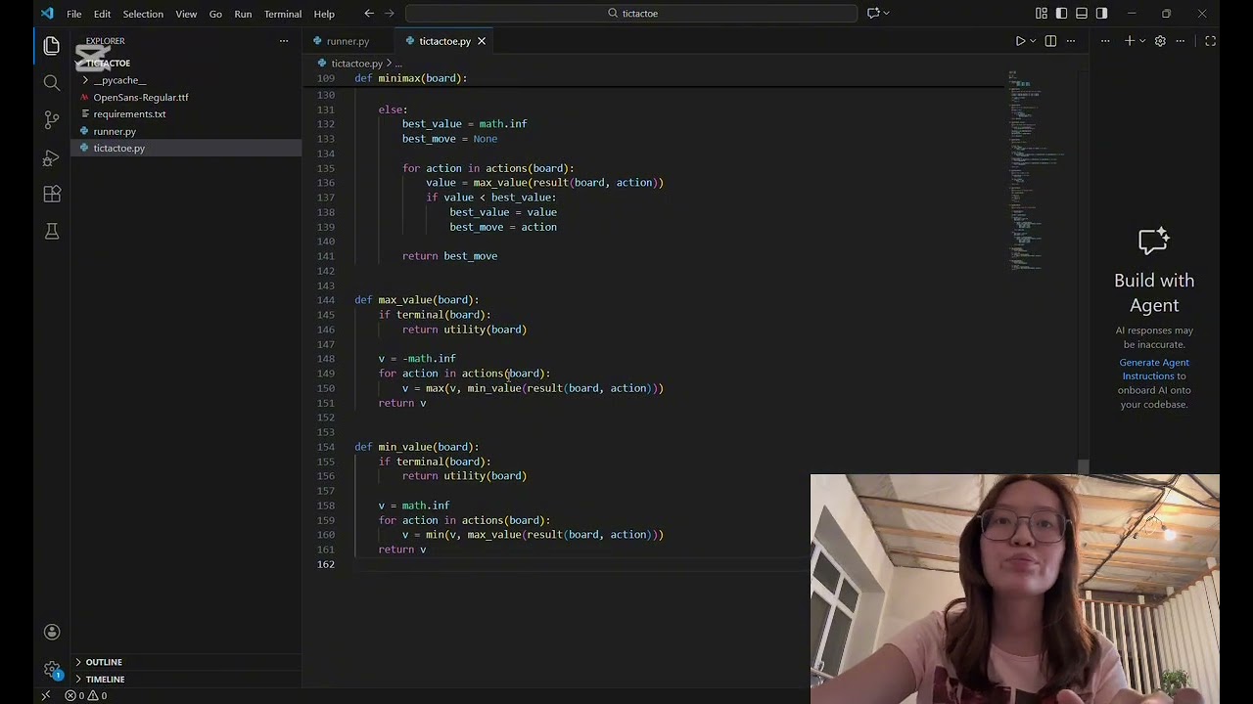The image size is (1253, 704).
Task: Toggle the bottom panel
Action: [x=1082, y=14]
